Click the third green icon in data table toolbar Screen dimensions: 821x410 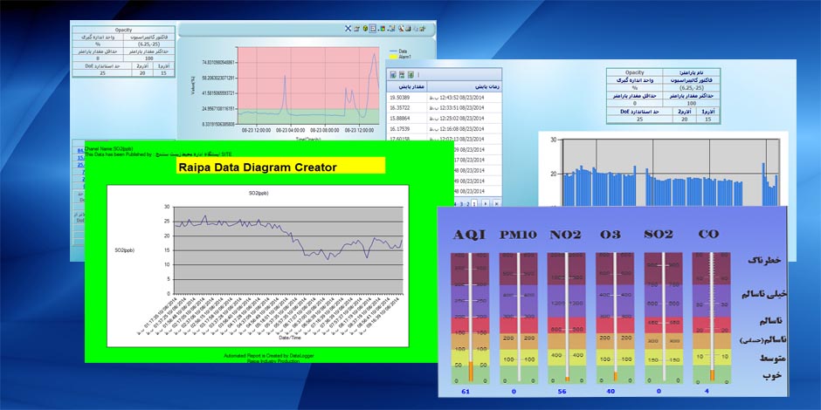click(x=411, y=75)
